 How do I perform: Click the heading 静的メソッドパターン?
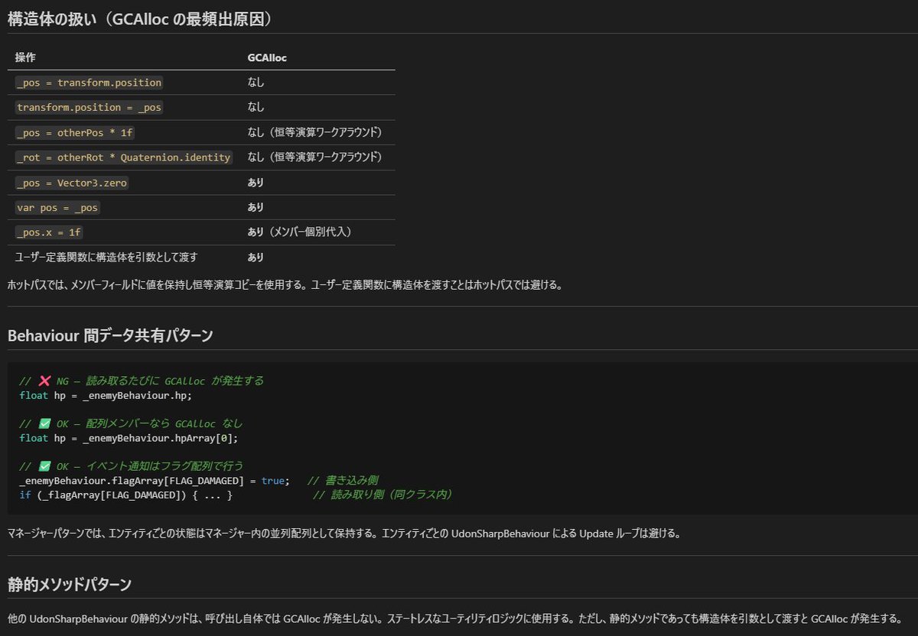click(70, 585)
